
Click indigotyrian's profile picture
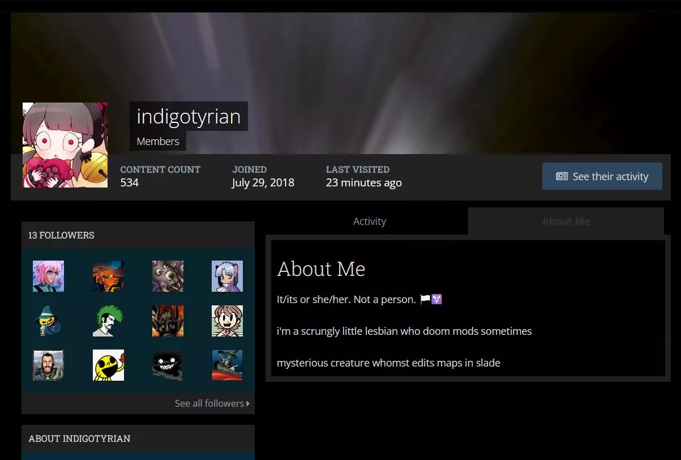point(65,145)
